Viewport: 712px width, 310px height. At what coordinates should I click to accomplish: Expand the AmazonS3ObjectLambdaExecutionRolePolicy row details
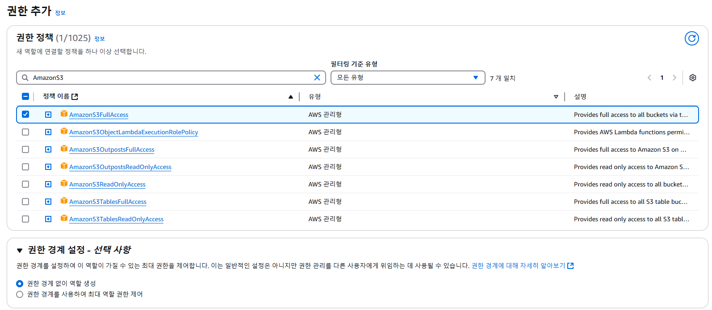coord(48,132)
